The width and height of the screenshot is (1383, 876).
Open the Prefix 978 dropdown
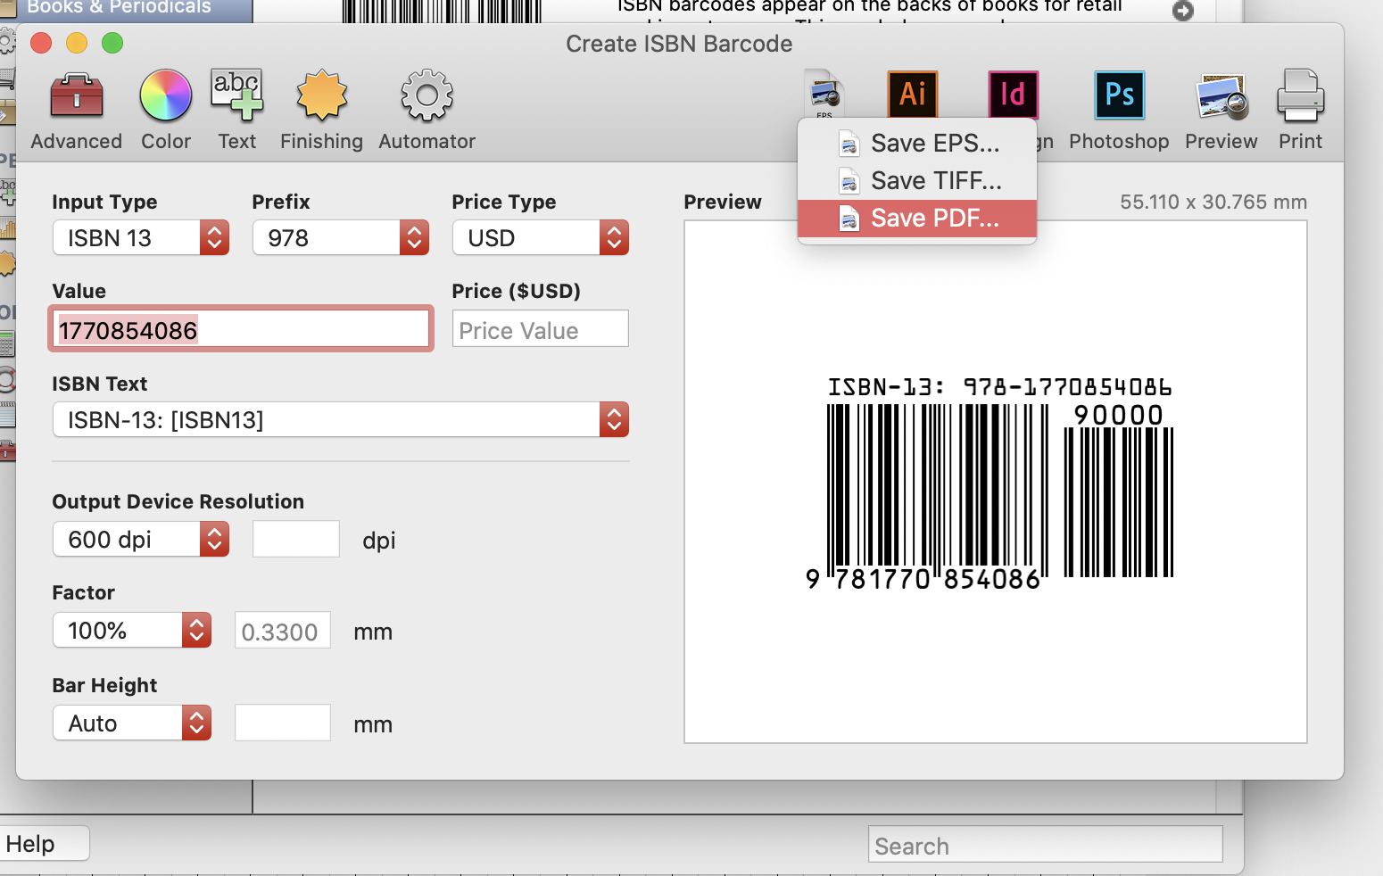click(341, 238)
